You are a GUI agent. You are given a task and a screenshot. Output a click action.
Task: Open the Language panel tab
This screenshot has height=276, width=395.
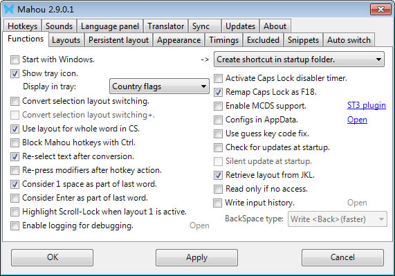tap(110, 26)
